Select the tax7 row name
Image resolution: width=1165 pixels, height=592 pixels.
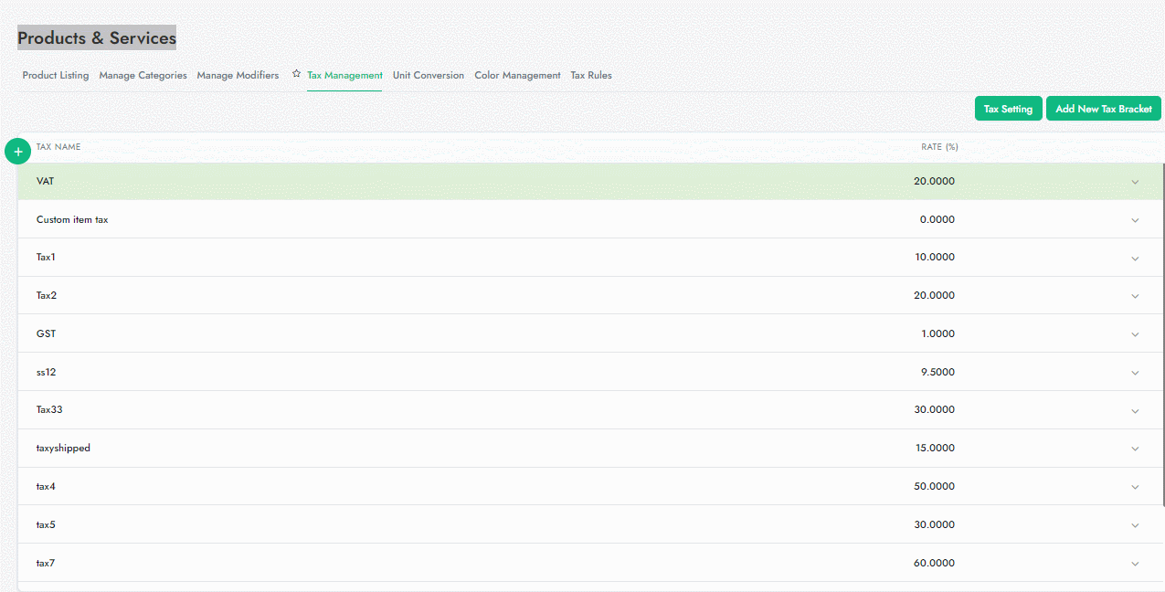46,564
